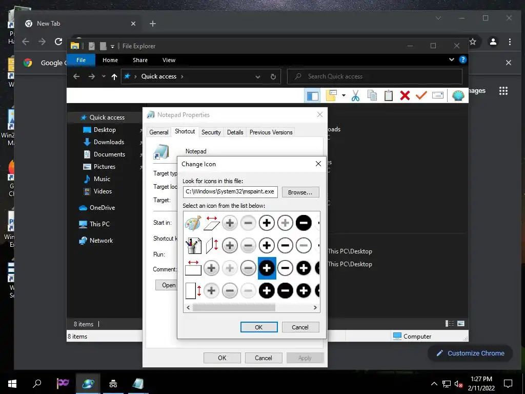Confirm Change Icon dialog with OK
The image size is (525, 394).
259,327
